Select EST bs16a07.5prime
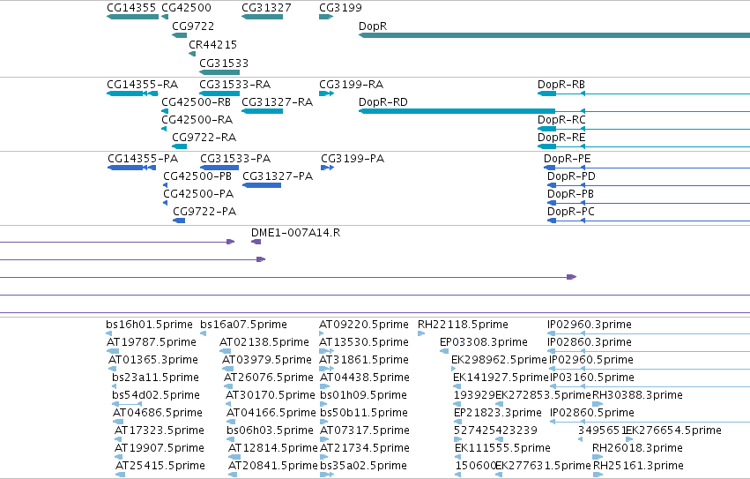The width and height of the screenshot is (750, 479). click(x=204, y=333)
